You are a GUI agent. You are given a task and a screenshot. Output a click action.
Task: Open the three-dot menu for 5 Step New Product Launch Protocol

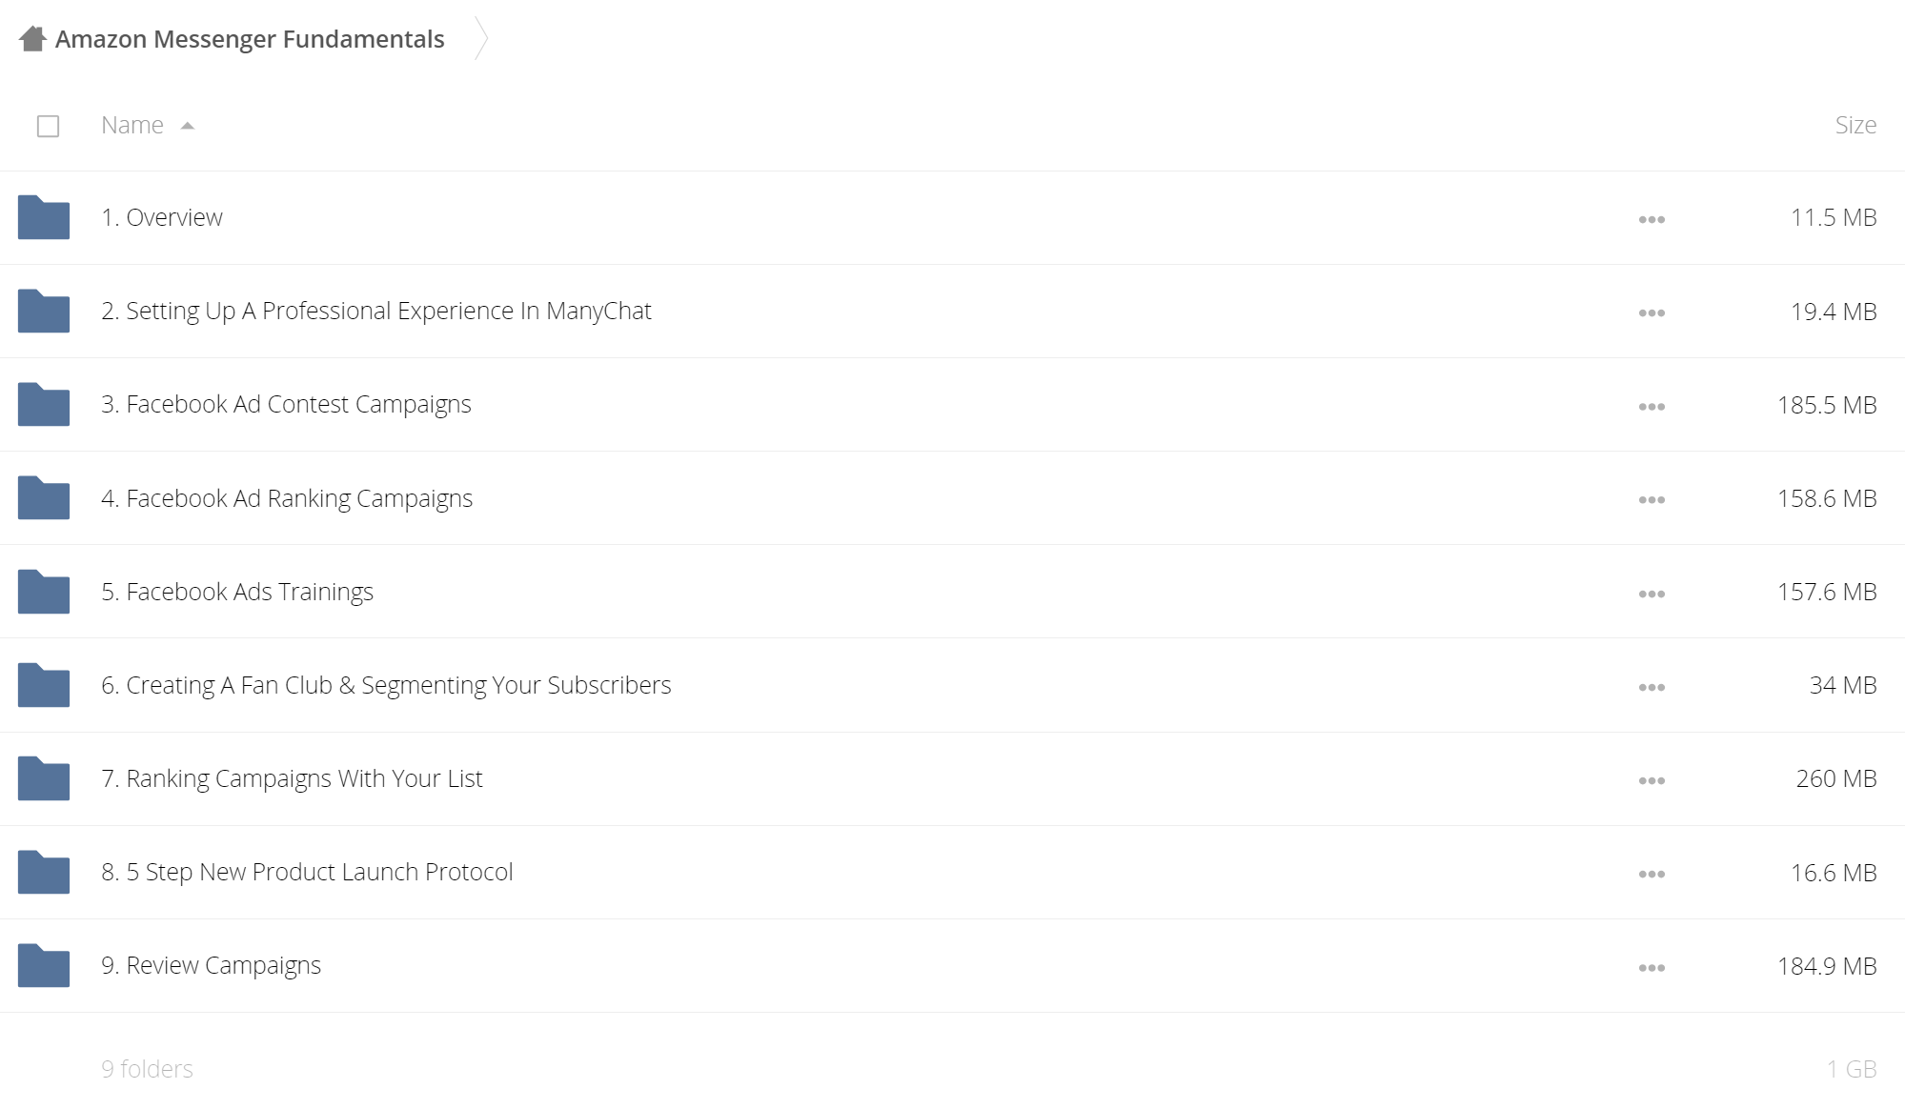tap(1652, 874)
